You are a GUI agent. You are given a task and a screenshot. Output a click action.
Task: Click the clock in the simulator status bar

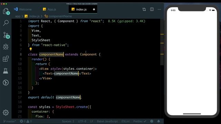[x=173, y=10]
